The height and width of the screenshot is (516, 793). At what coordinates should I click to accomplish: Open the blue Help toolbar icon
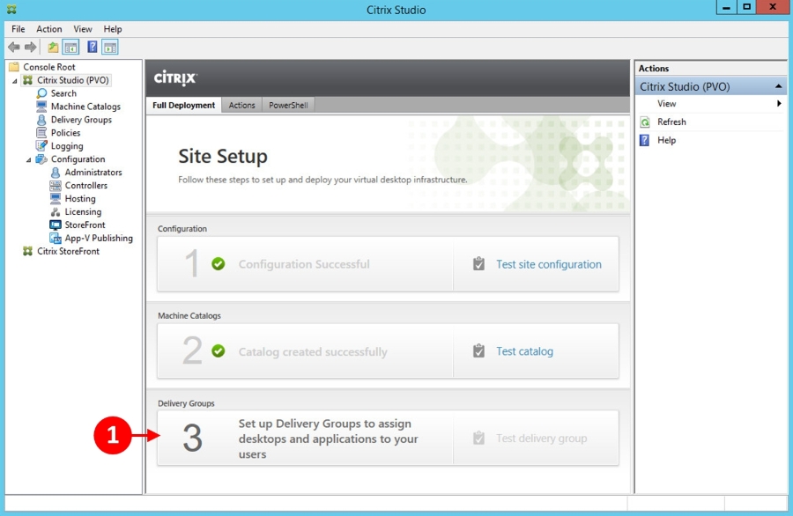click(92, 48)
